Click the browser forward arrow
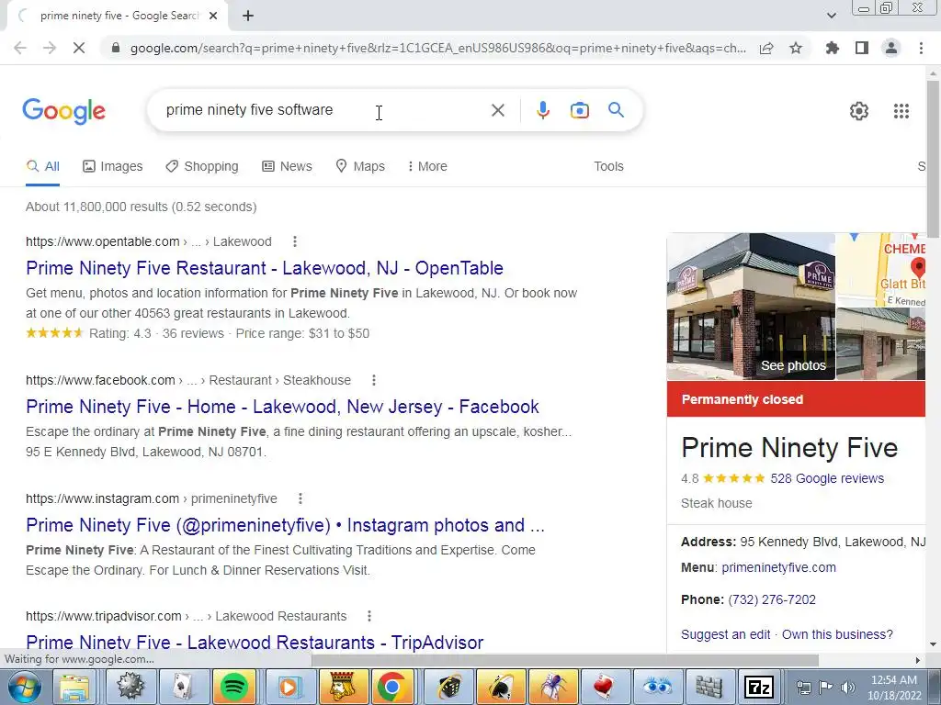The width and height of the screenshot is (941, 705). pyautogui.click(x=50, y=48)
